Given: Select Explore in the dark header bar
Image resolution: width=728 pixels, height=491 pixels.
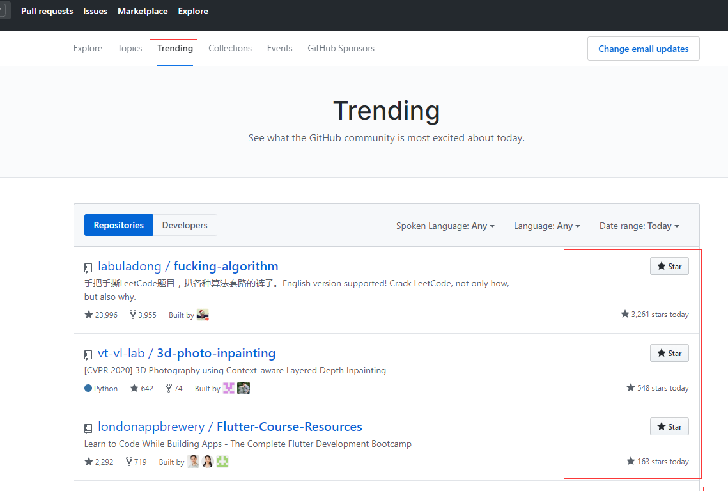Looking at the screenshot, I should coord(193,11).
